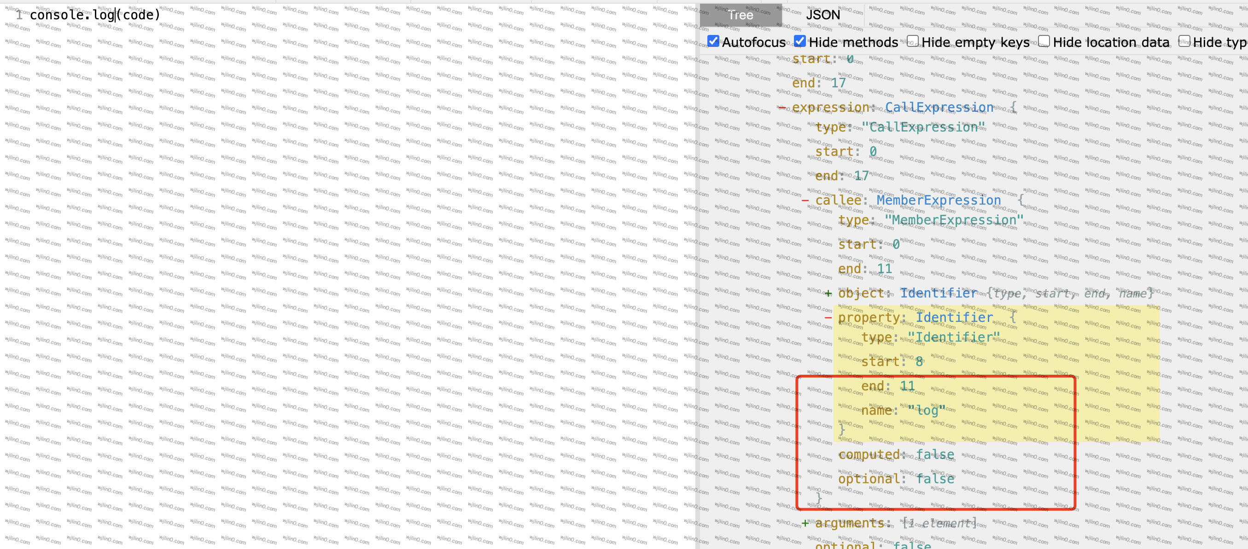Enable the Hide empty keys checkbox

(912, 41)
